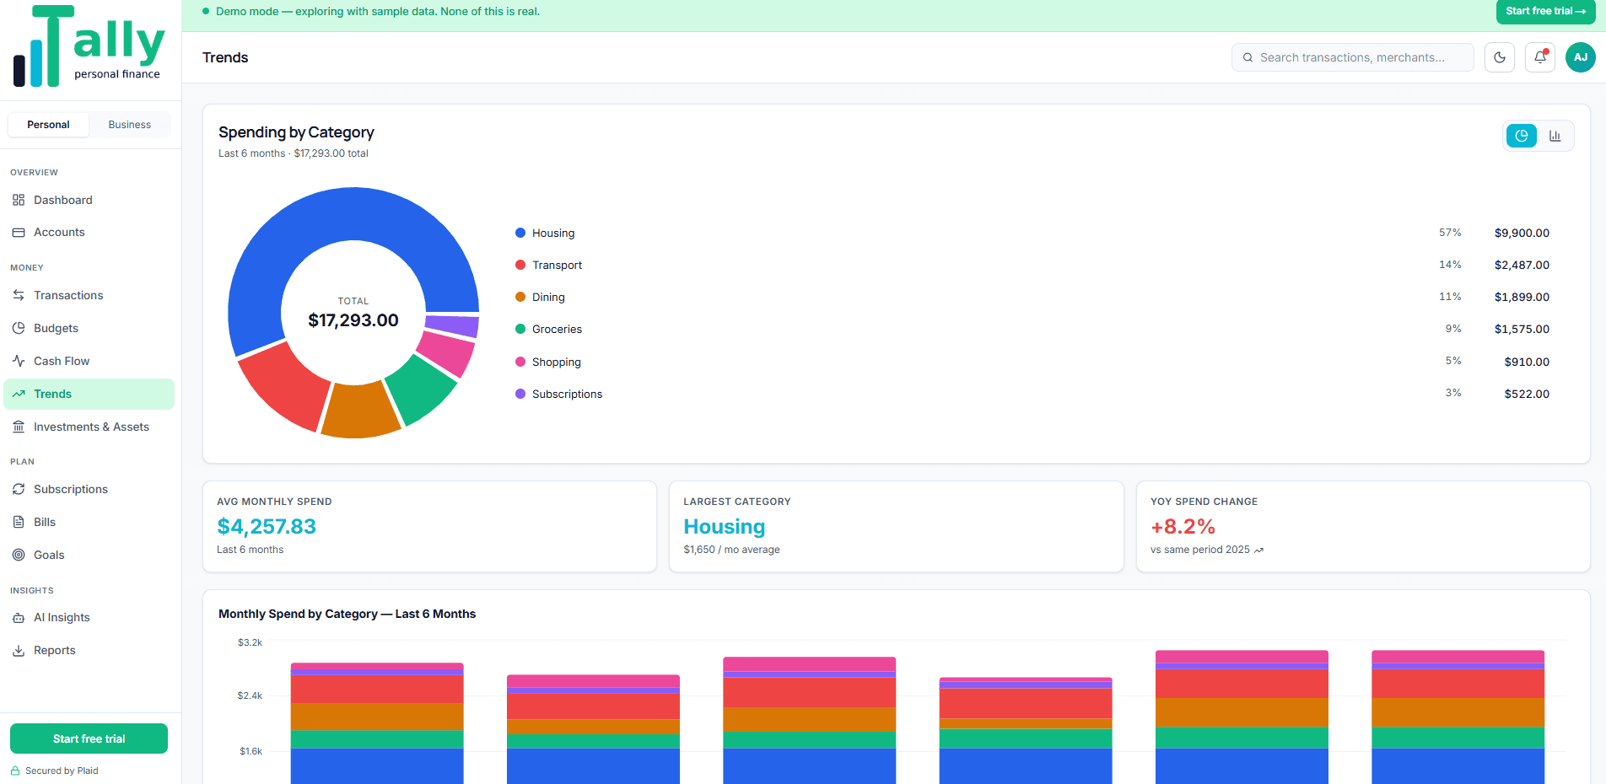Viewport: 1606px width, 784px height.
Task: Click the Cash Flow pulse icon
Action: click(x=19, y=361)
